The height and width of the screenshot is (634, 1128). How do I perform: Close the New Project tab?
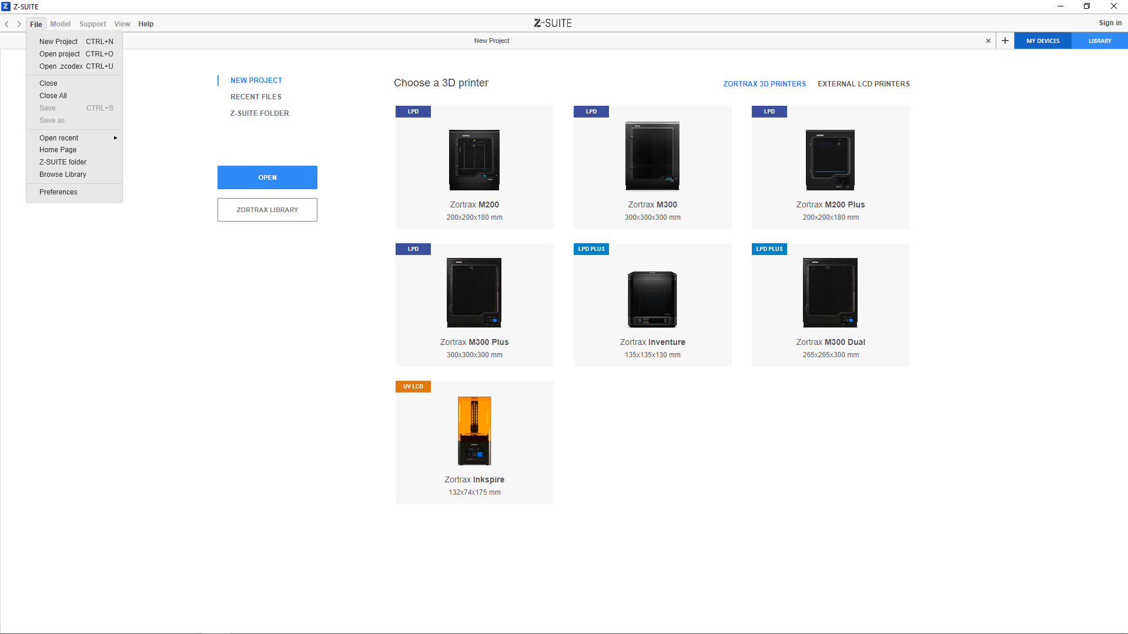[x=988, y=41]
